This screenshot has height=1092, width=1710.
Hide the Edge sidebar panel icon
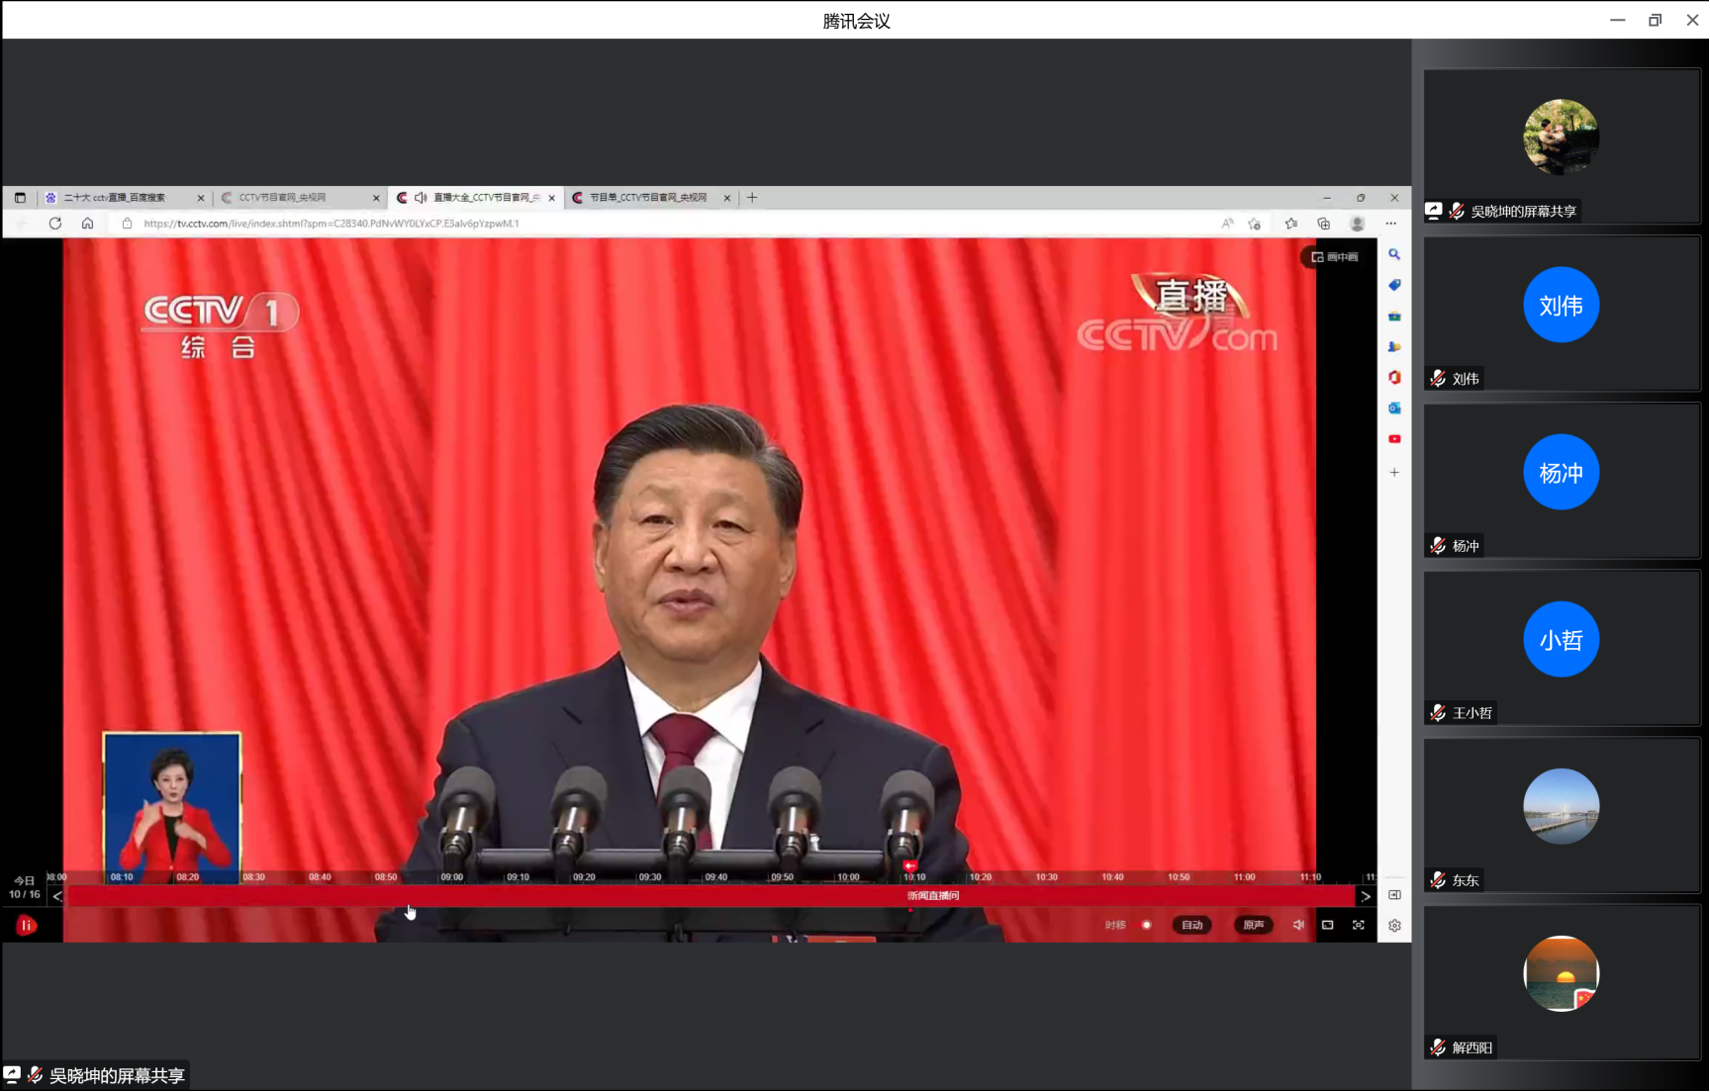point(1394,895)
